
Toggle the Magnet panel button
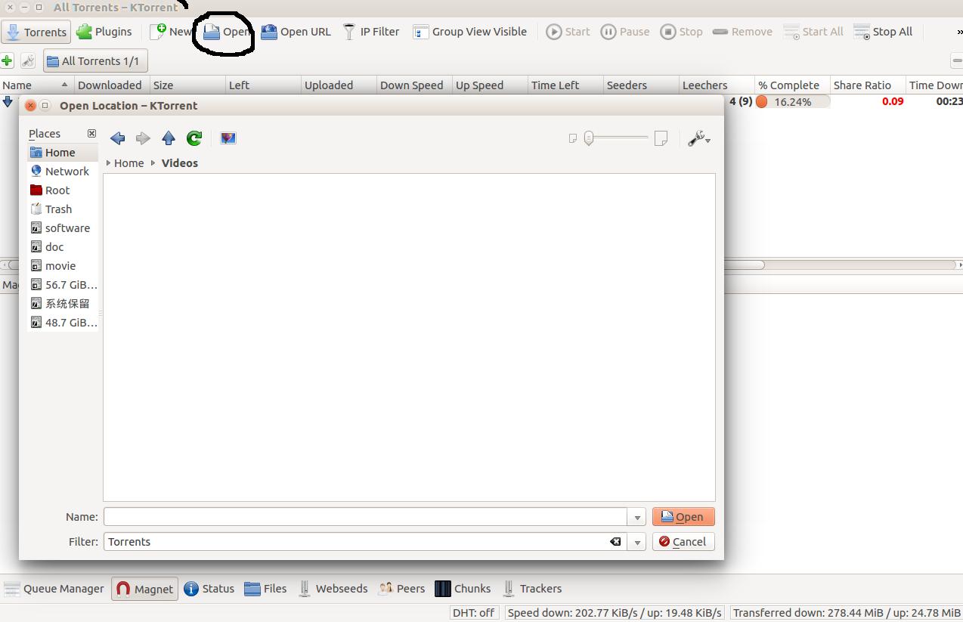[144, 589]
